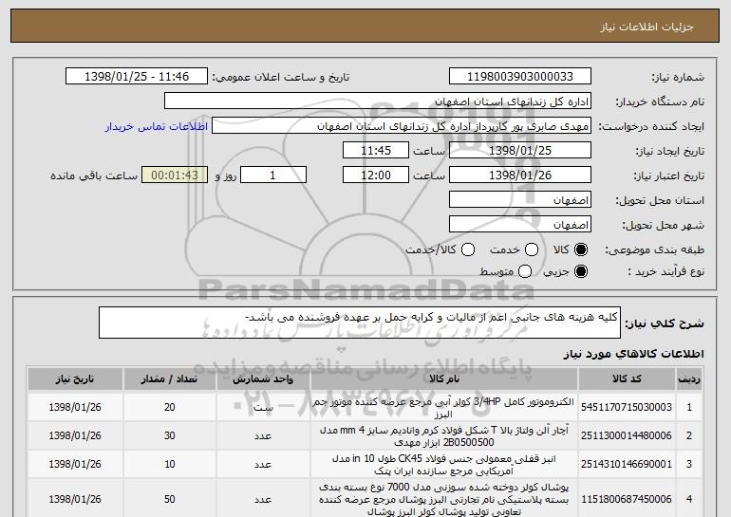Click the کد کالا column header
The width and height of the screenshot is (731, 517).
point(627,379)
